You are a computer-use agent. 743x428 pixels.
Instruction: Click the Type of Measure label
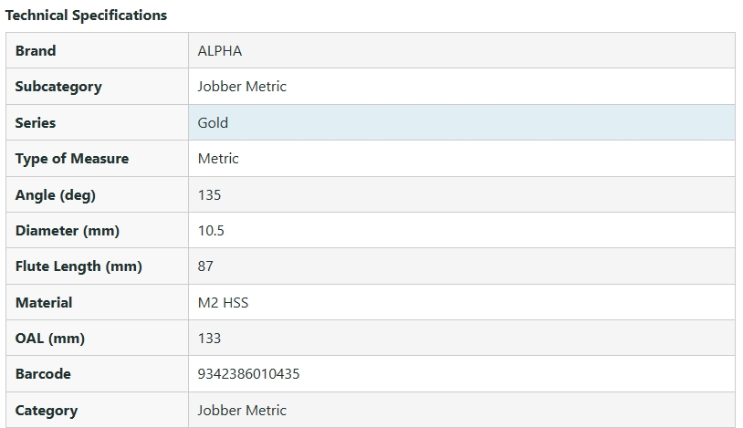point(72,159)
